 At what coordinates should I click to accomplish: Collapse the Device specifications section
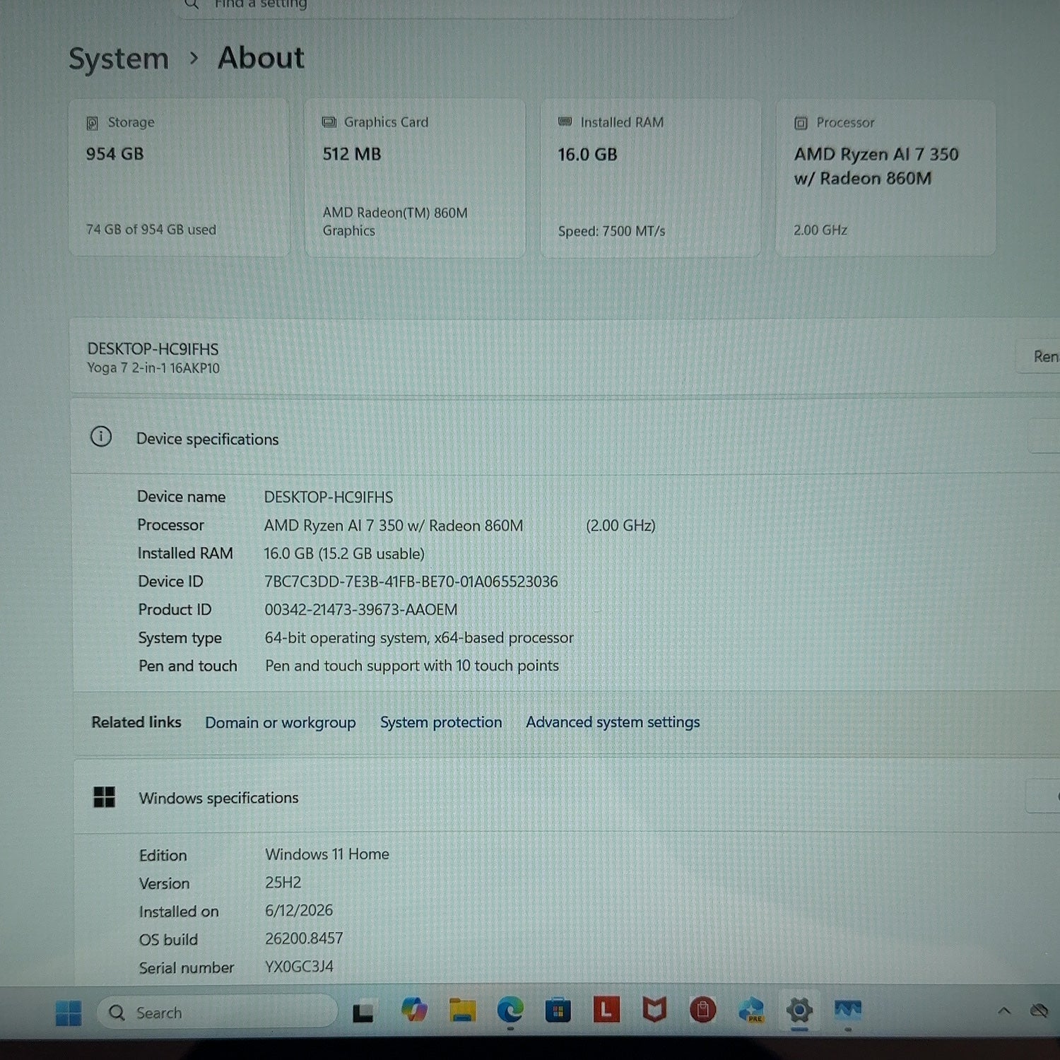(1044, 437)
